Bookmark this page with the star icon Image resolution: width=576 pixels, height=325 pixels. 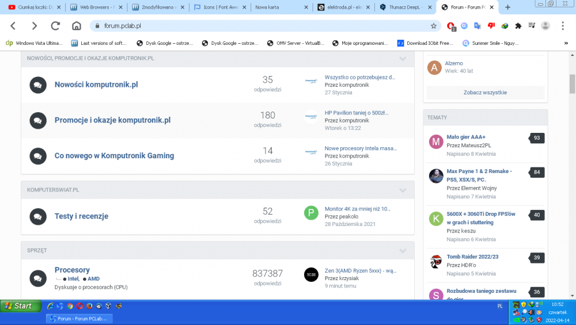pos(434,26)
